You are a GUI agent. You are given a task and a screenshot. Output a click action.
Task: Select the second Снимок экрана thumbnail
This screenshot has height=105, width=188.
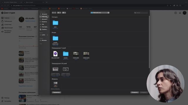point(66,69)
